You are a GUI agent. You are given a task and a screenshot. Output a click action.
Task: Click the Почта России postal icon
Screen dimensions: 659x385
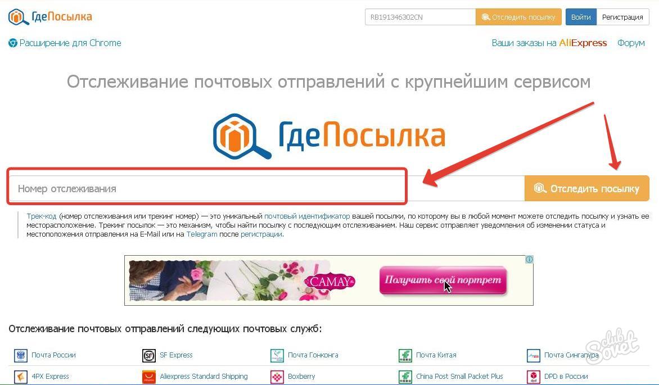(21, 356)
